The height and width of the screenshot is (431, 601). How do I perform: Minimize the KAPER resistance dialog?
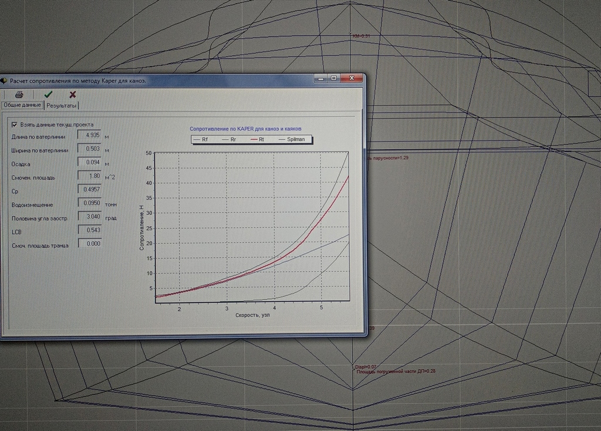click(x=320, y=78)
